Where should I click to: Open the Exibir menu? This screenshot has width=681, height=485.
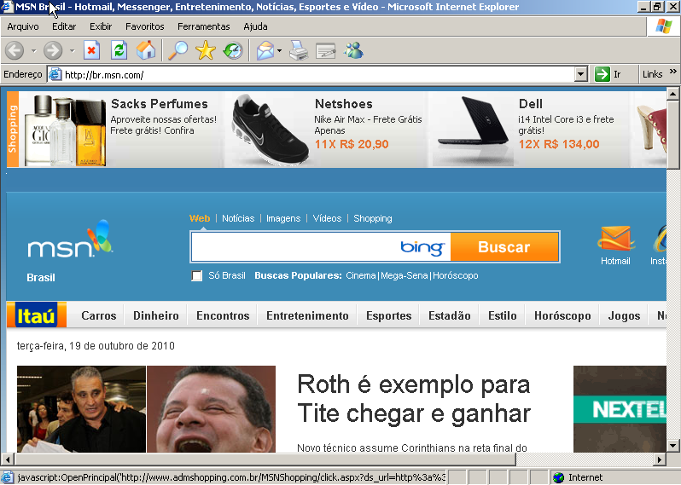pos(101,27)
